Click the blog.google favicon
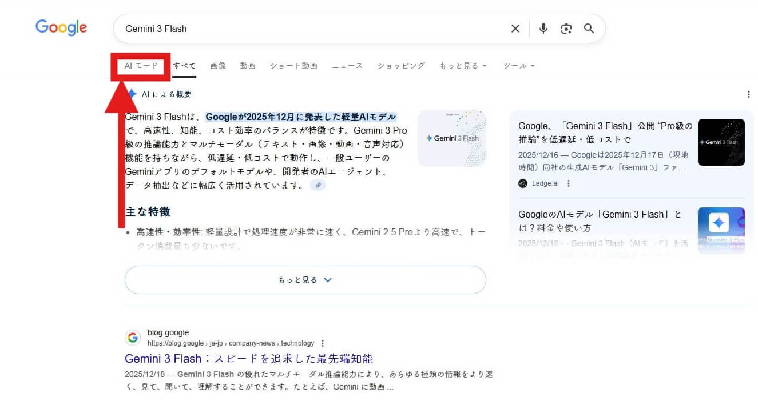This screenshot has height=401, width=758. tap(133, 338)
